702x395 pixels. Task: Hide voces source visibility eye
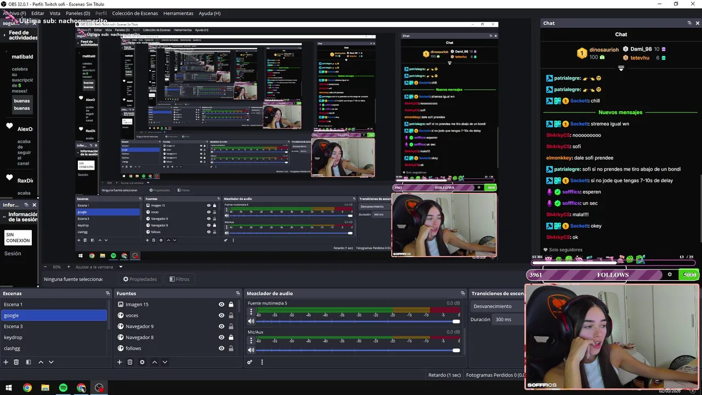222,315
